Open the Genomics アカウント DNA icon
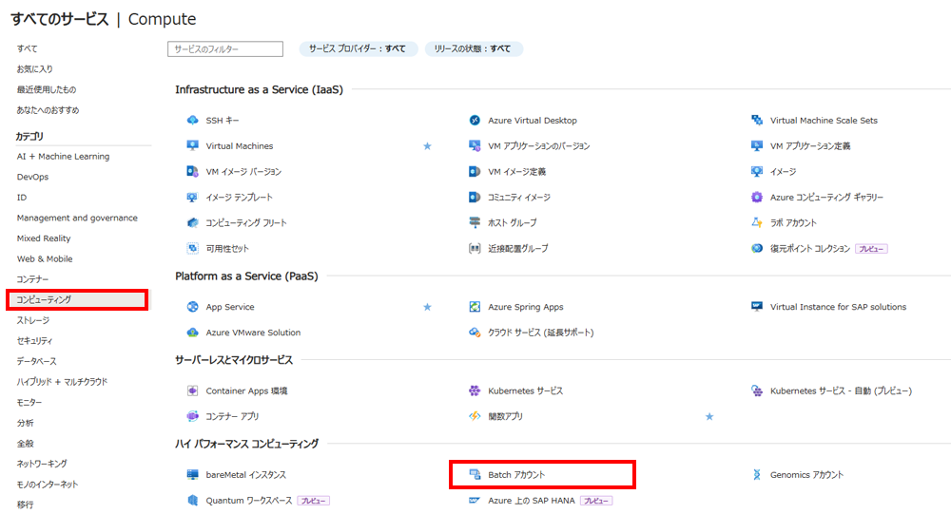The image size is (951, 514). [x=757, y=475]
